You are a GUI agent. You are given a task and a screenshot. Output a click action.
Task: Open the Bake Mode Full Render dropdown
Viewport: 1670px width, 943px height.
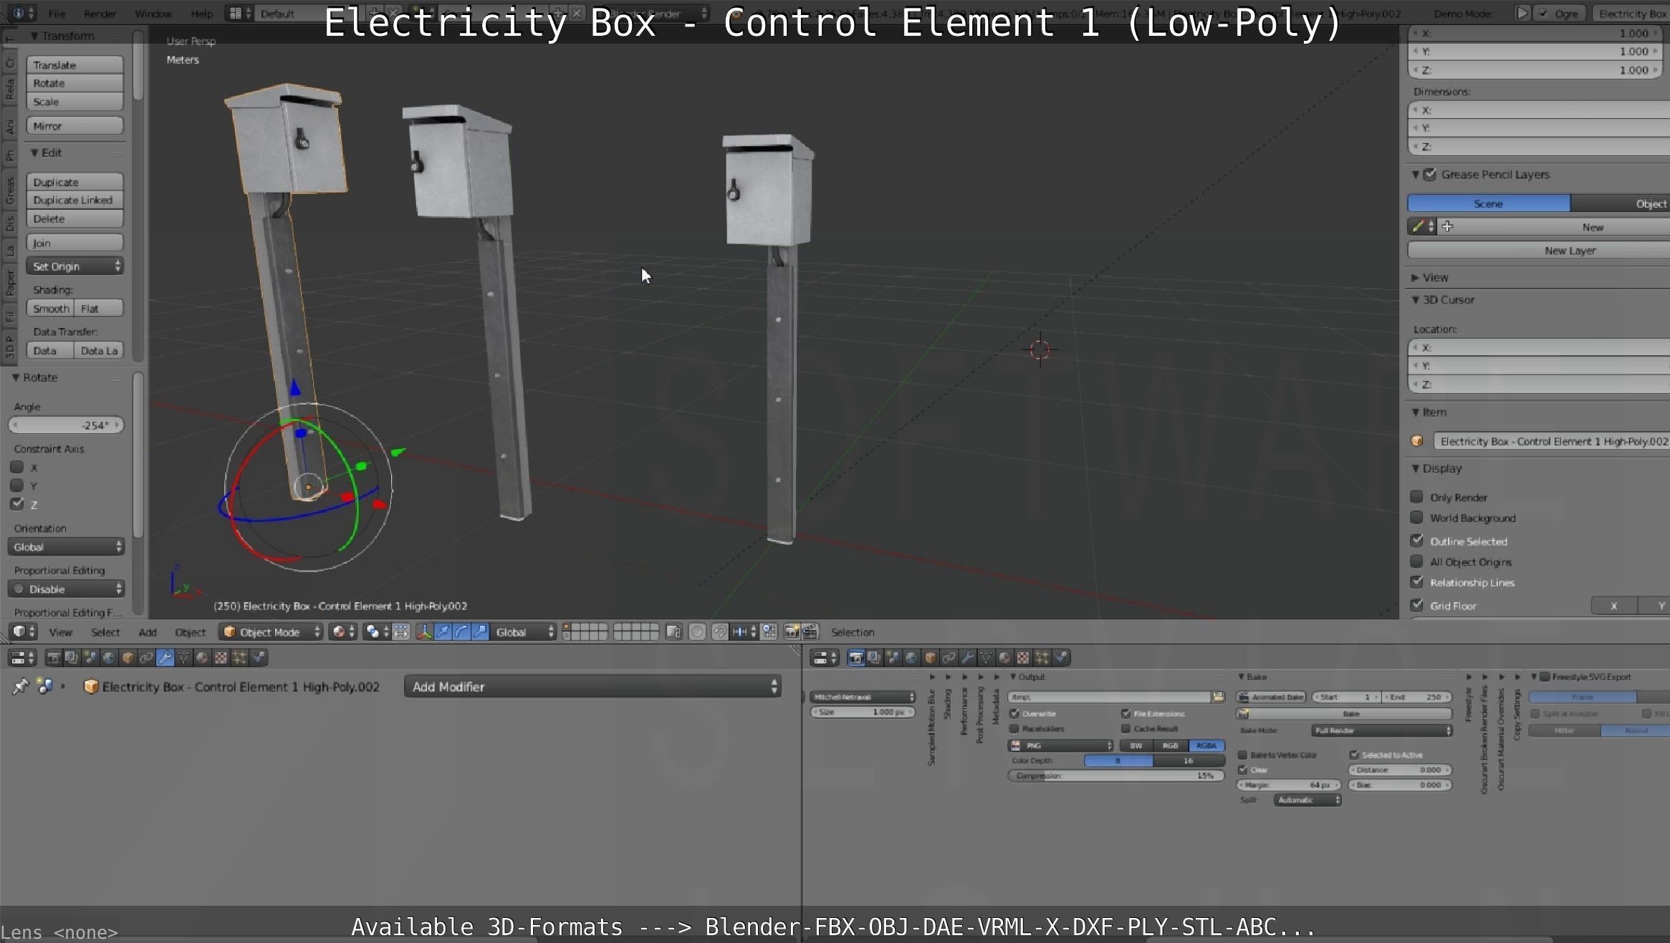(x=1382, y=730)
